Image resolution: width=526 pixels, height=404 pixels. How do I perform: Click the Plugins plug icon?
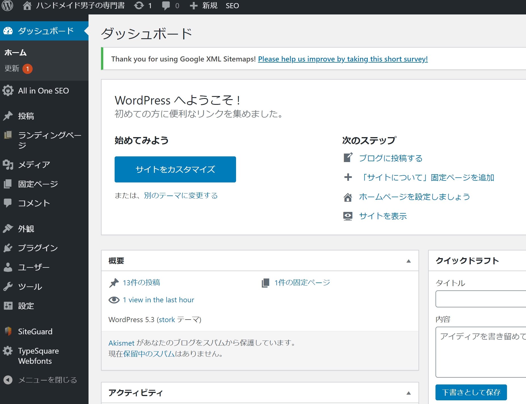[x=8, y=248]
